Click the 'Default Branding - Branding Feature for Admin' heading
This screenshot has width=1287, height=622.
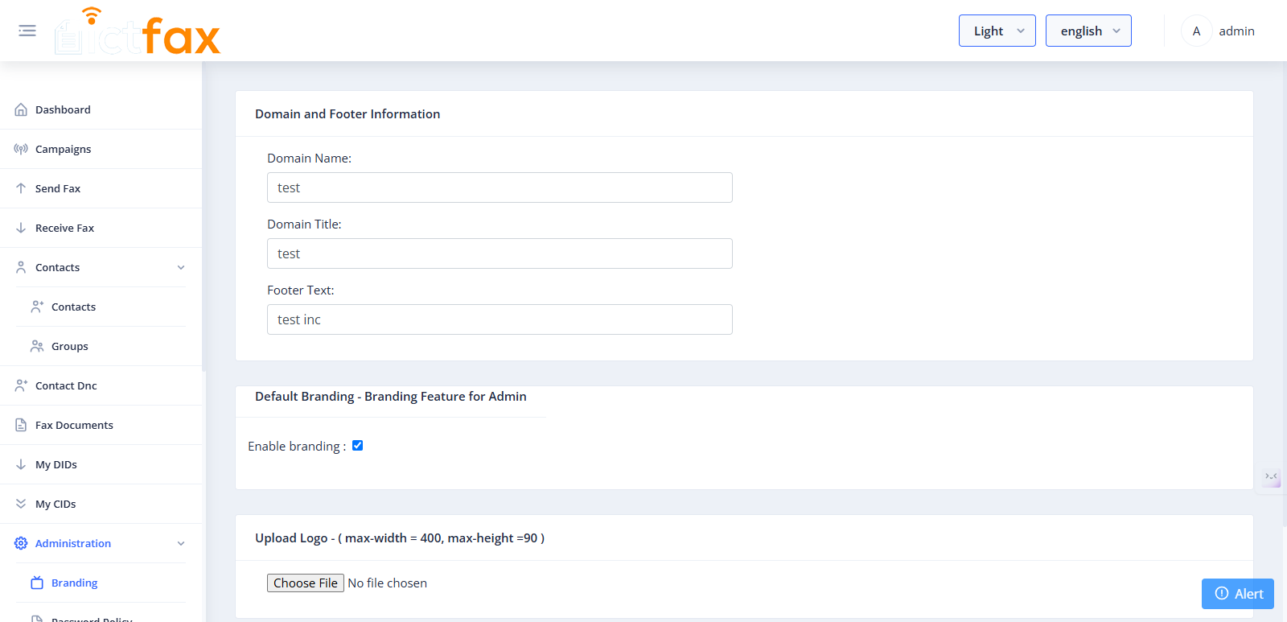[391, 397]
